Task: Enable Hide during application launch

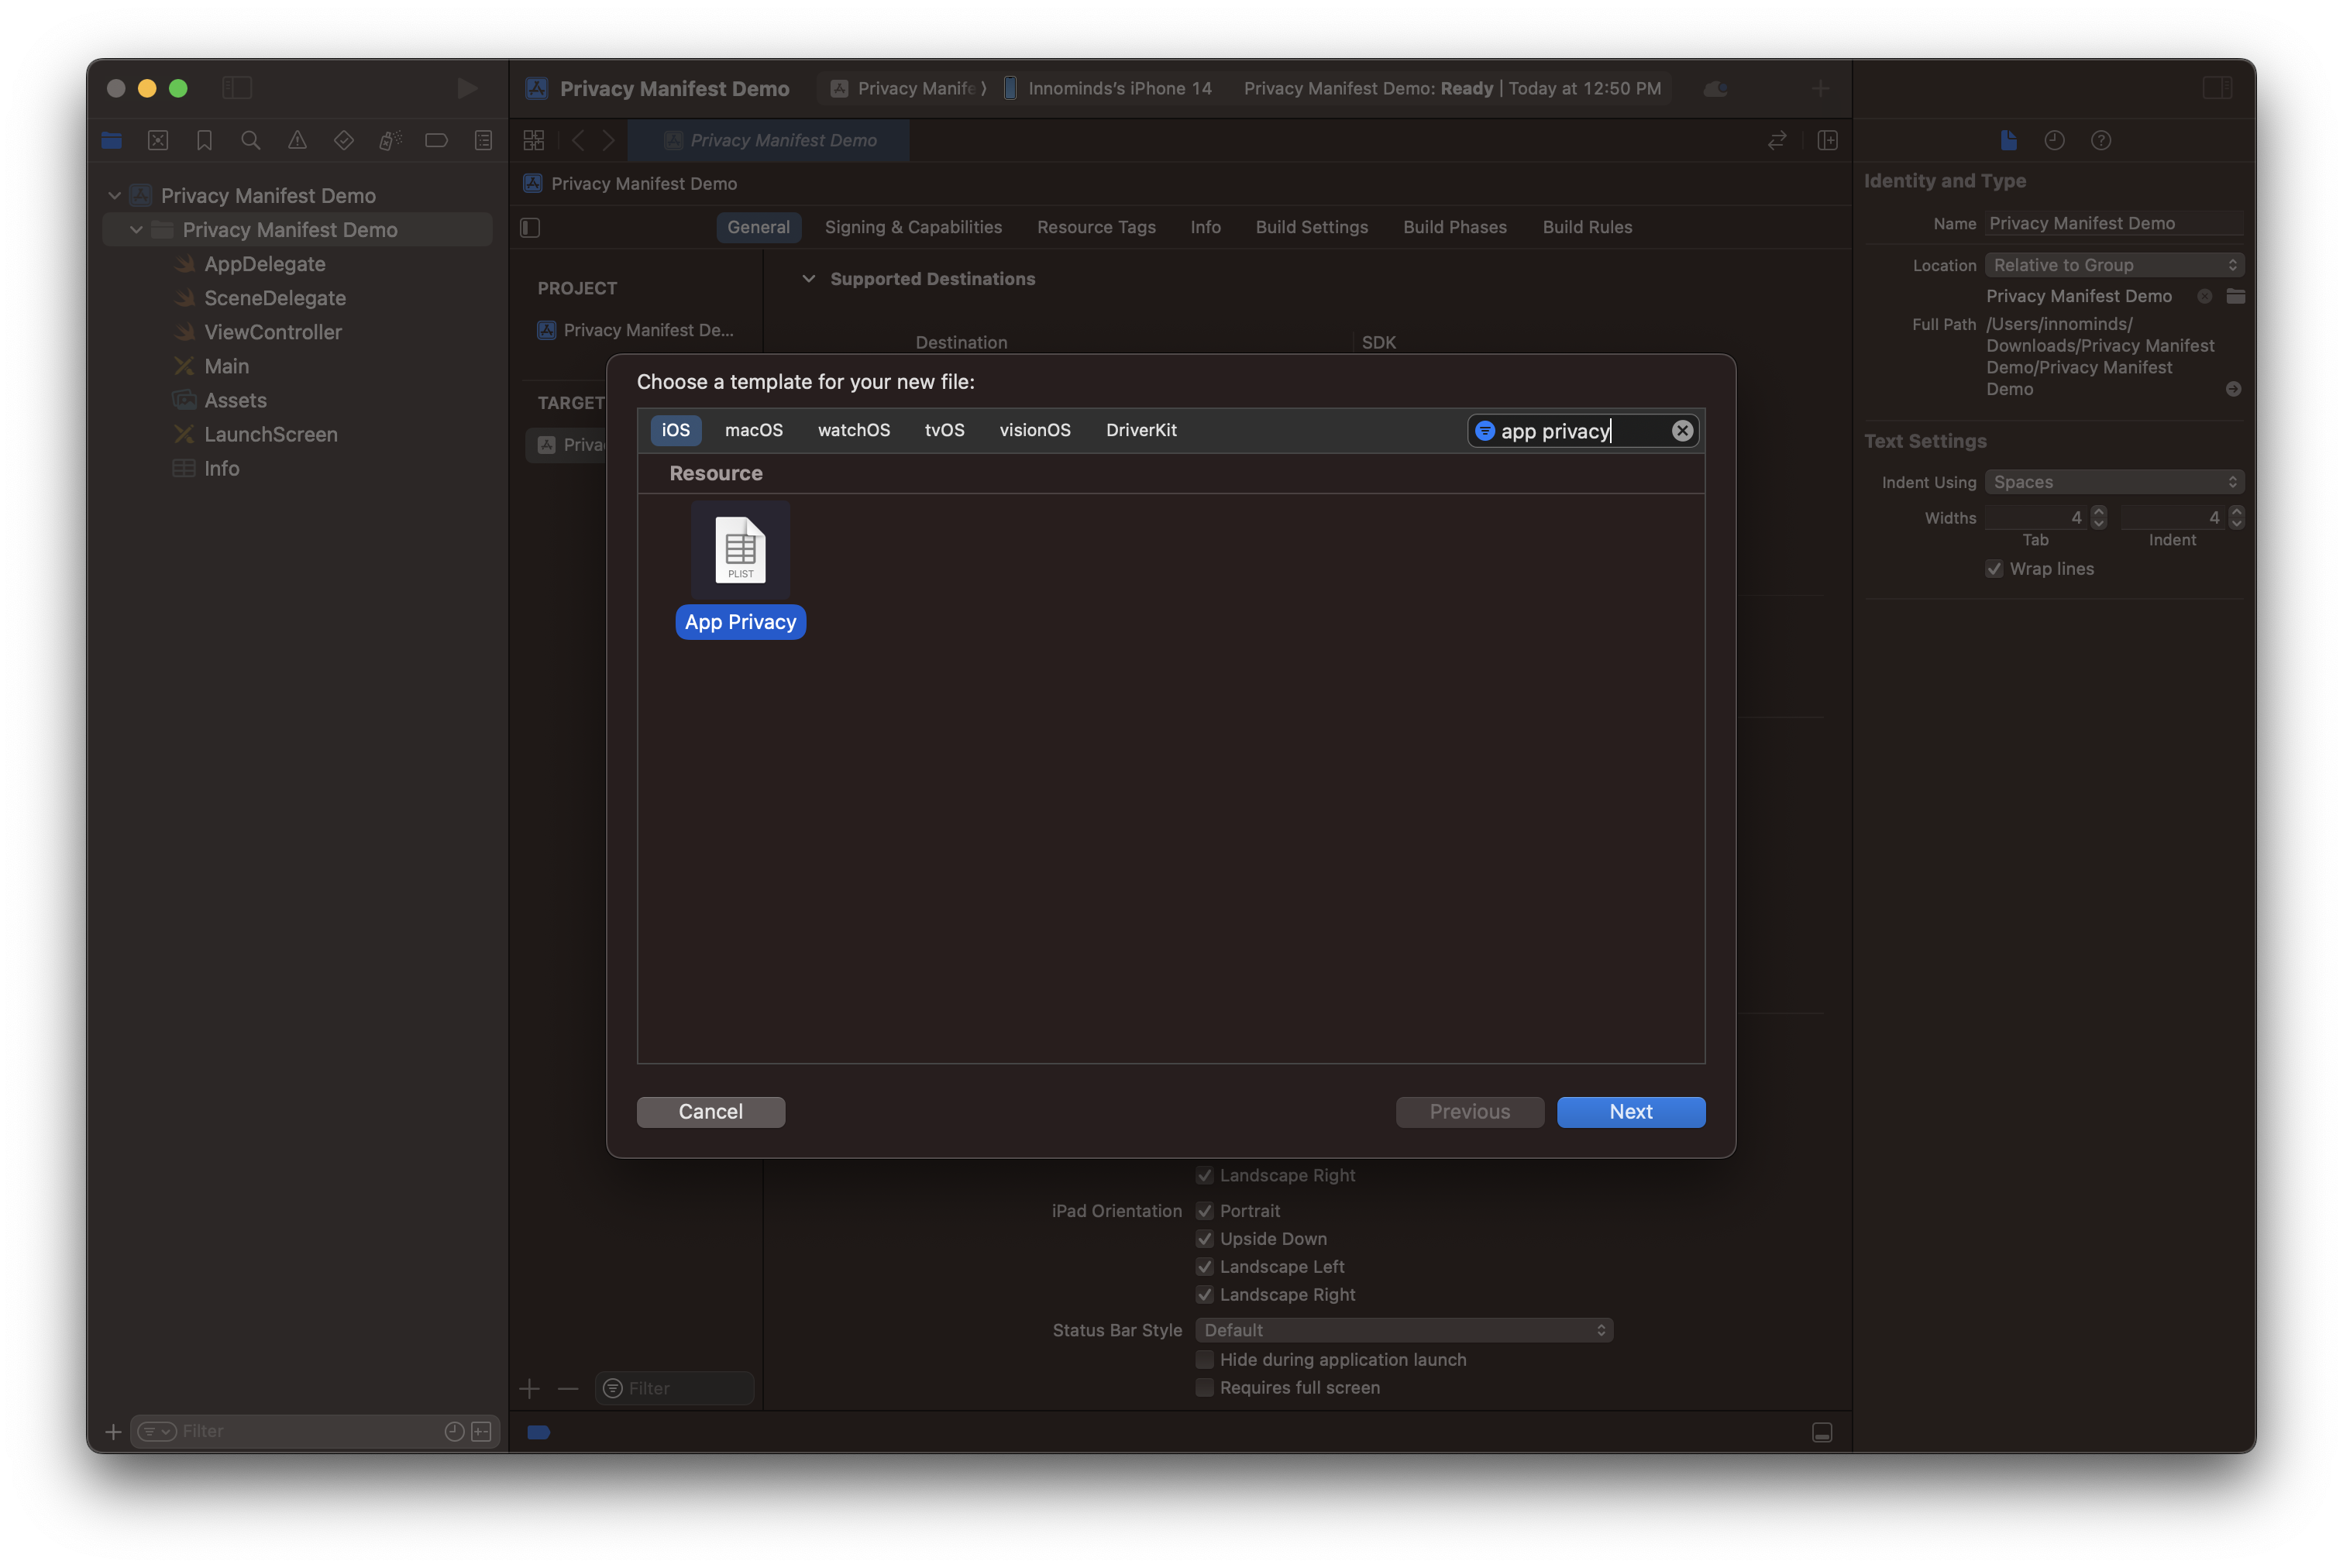Action: 1205,1359
